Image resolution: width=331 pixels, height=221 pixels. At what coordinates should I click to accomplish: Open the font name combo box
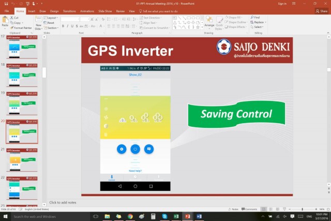(70, 19)
